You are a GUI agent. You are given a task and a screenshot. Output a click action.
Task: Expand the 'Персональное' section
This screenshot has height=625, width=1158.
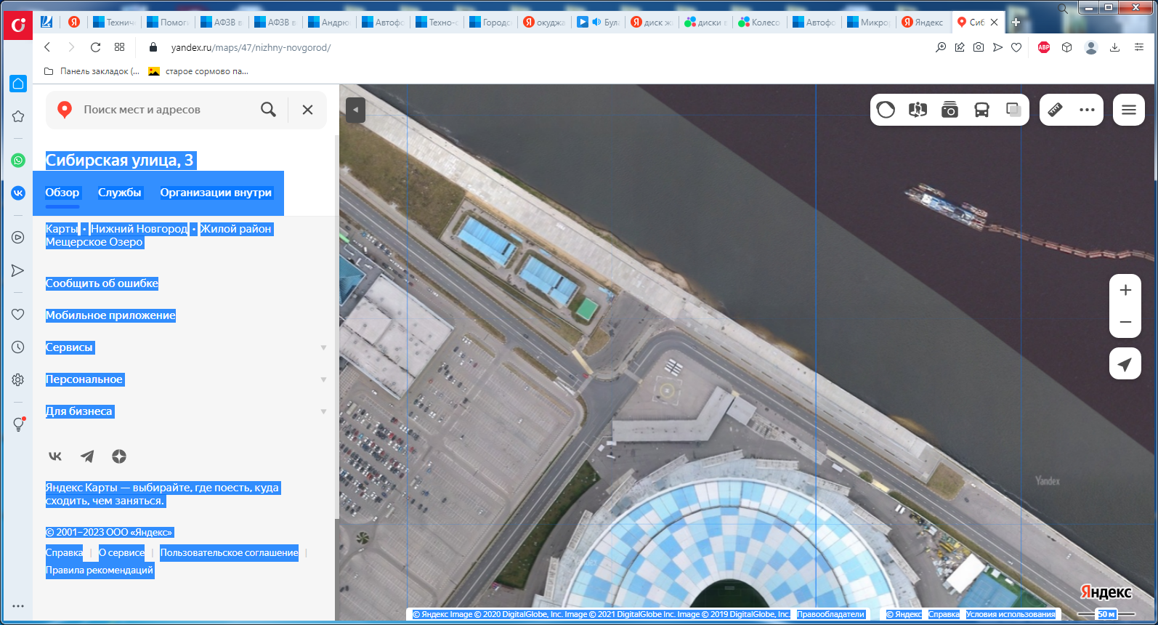[185, 379]
